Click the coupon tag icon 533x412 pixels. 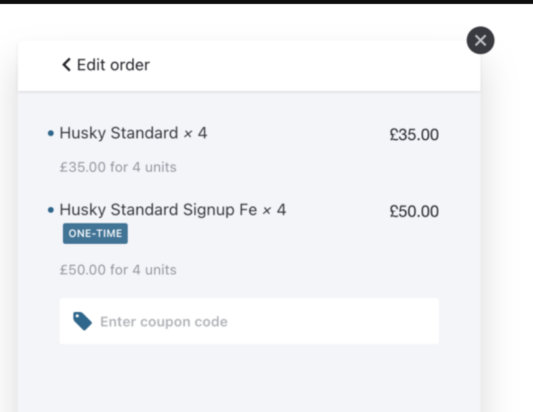tap(82, 322)
